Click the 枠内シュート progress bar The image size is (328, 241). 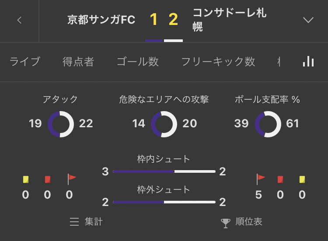coord(164,171)
